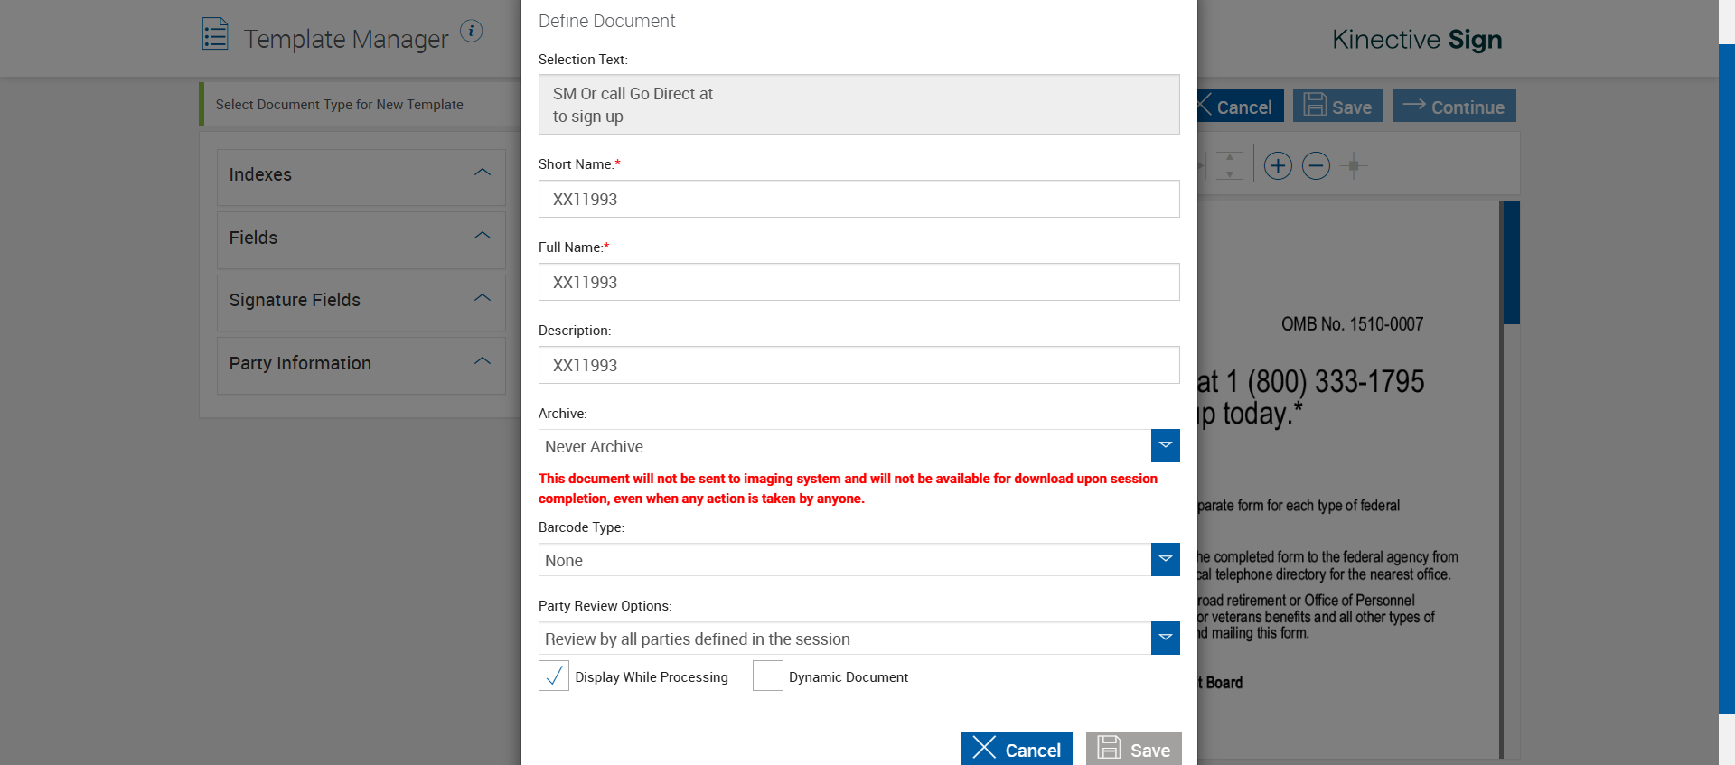The width and height of the screenshot is (1735, 765).
Task: Toggle the Party Information section chevron
Action: (x=483, y=361)
